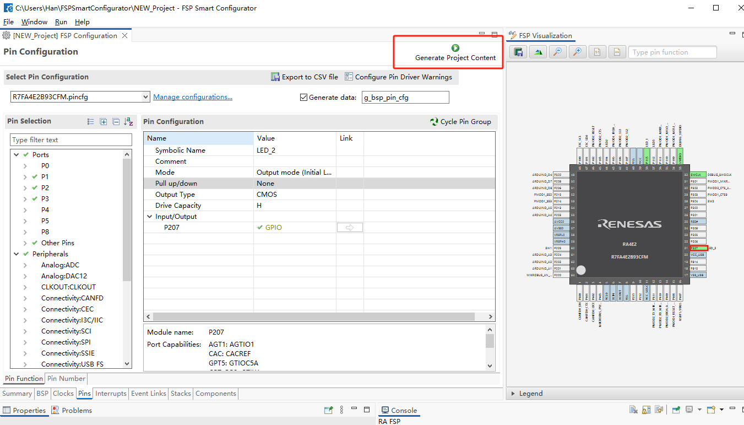
Task: Expand the Other Pins node
Action: click(25, 243)
